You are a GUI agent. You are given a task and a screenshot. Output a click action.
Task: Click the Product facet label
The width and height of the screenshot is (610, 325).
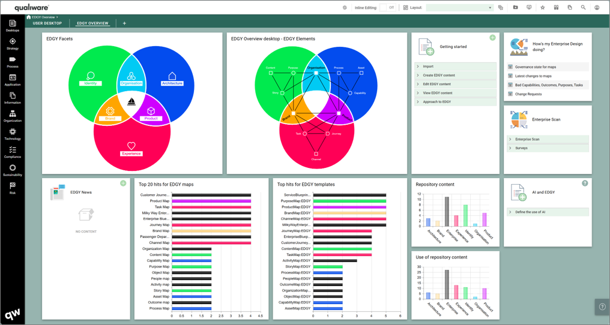coord(151,118)
